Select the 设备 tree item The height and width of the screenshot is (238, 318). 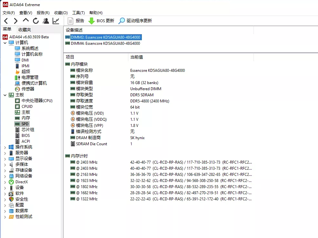pos(19,187)
